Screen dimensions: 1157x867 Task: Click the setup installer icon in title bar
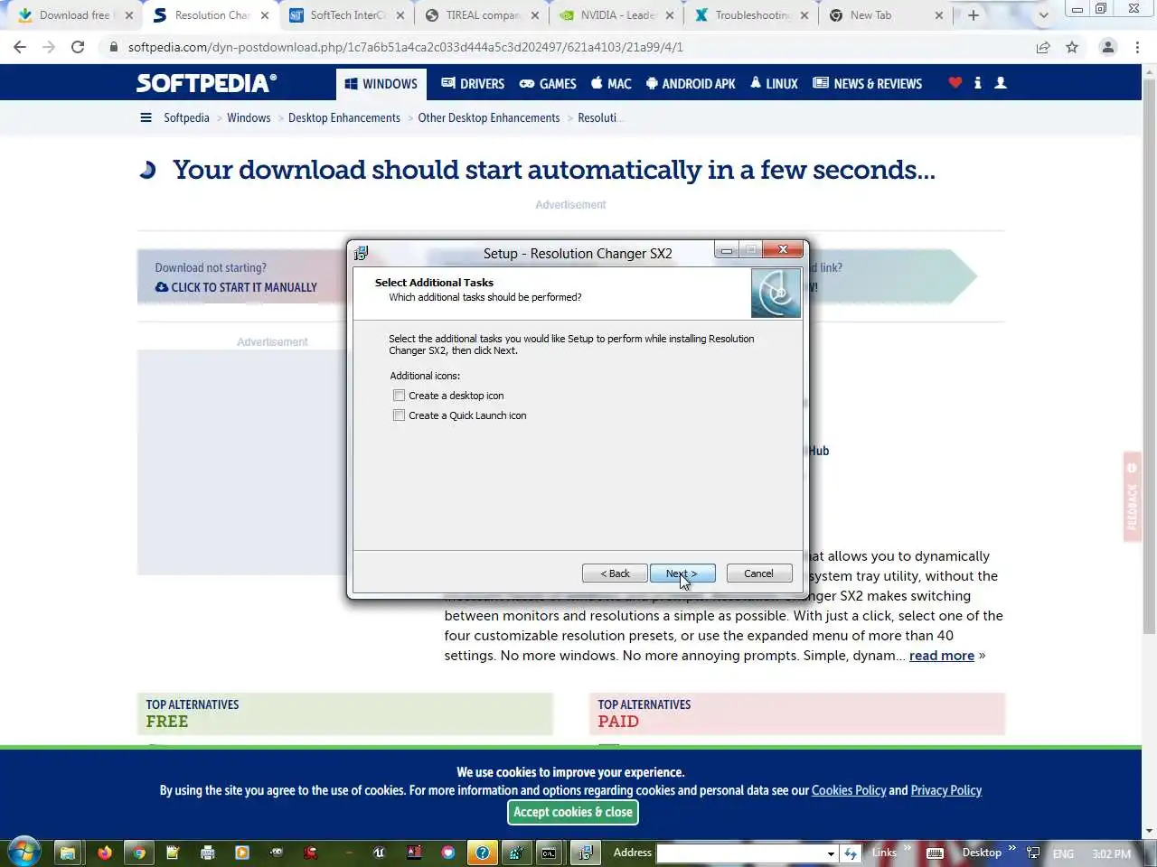coord(362,253)
